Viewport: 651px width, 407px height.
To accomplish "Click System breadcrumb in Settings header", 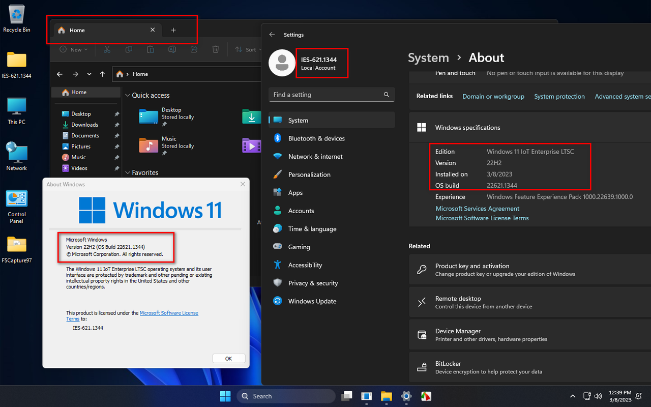I will pos(428,58).
